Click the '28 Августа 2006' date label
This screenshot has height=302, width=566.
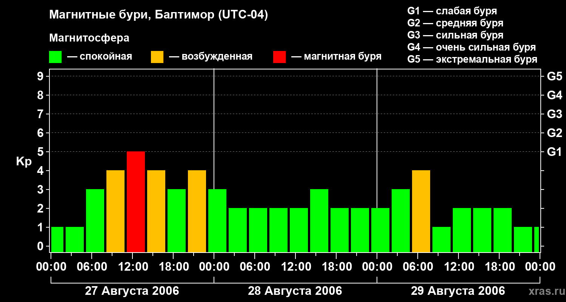pyautogui.click(x=295, y=291)
